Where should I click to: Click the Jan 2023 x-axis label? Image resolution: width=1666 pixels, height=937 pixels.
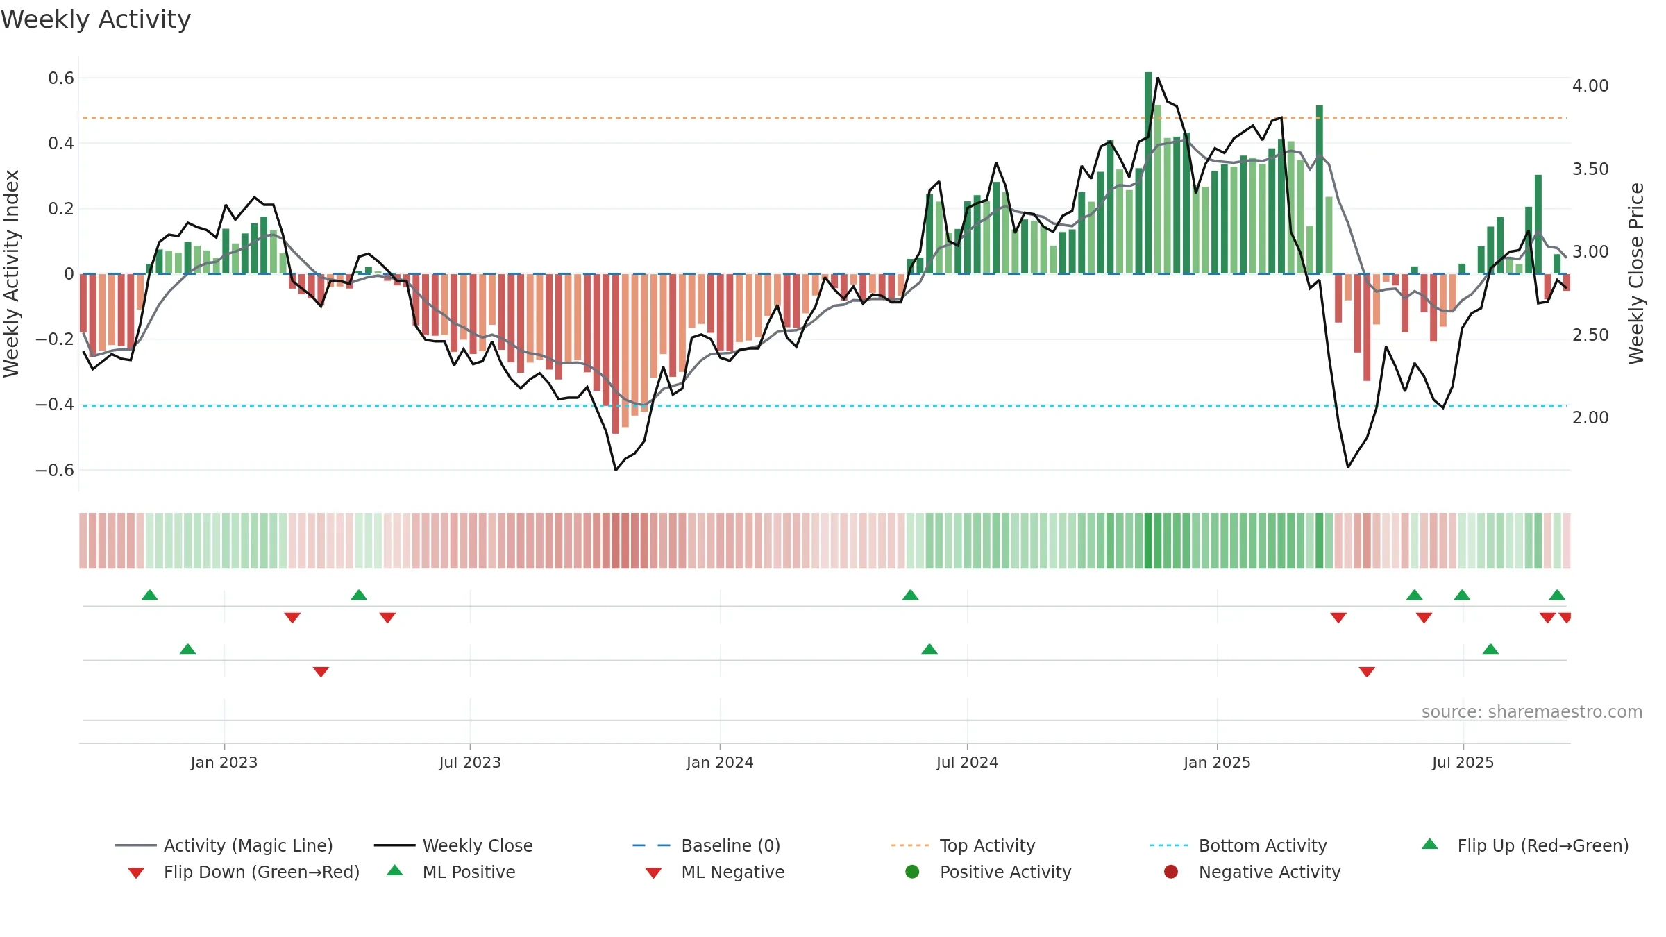[x=224, y=762]
